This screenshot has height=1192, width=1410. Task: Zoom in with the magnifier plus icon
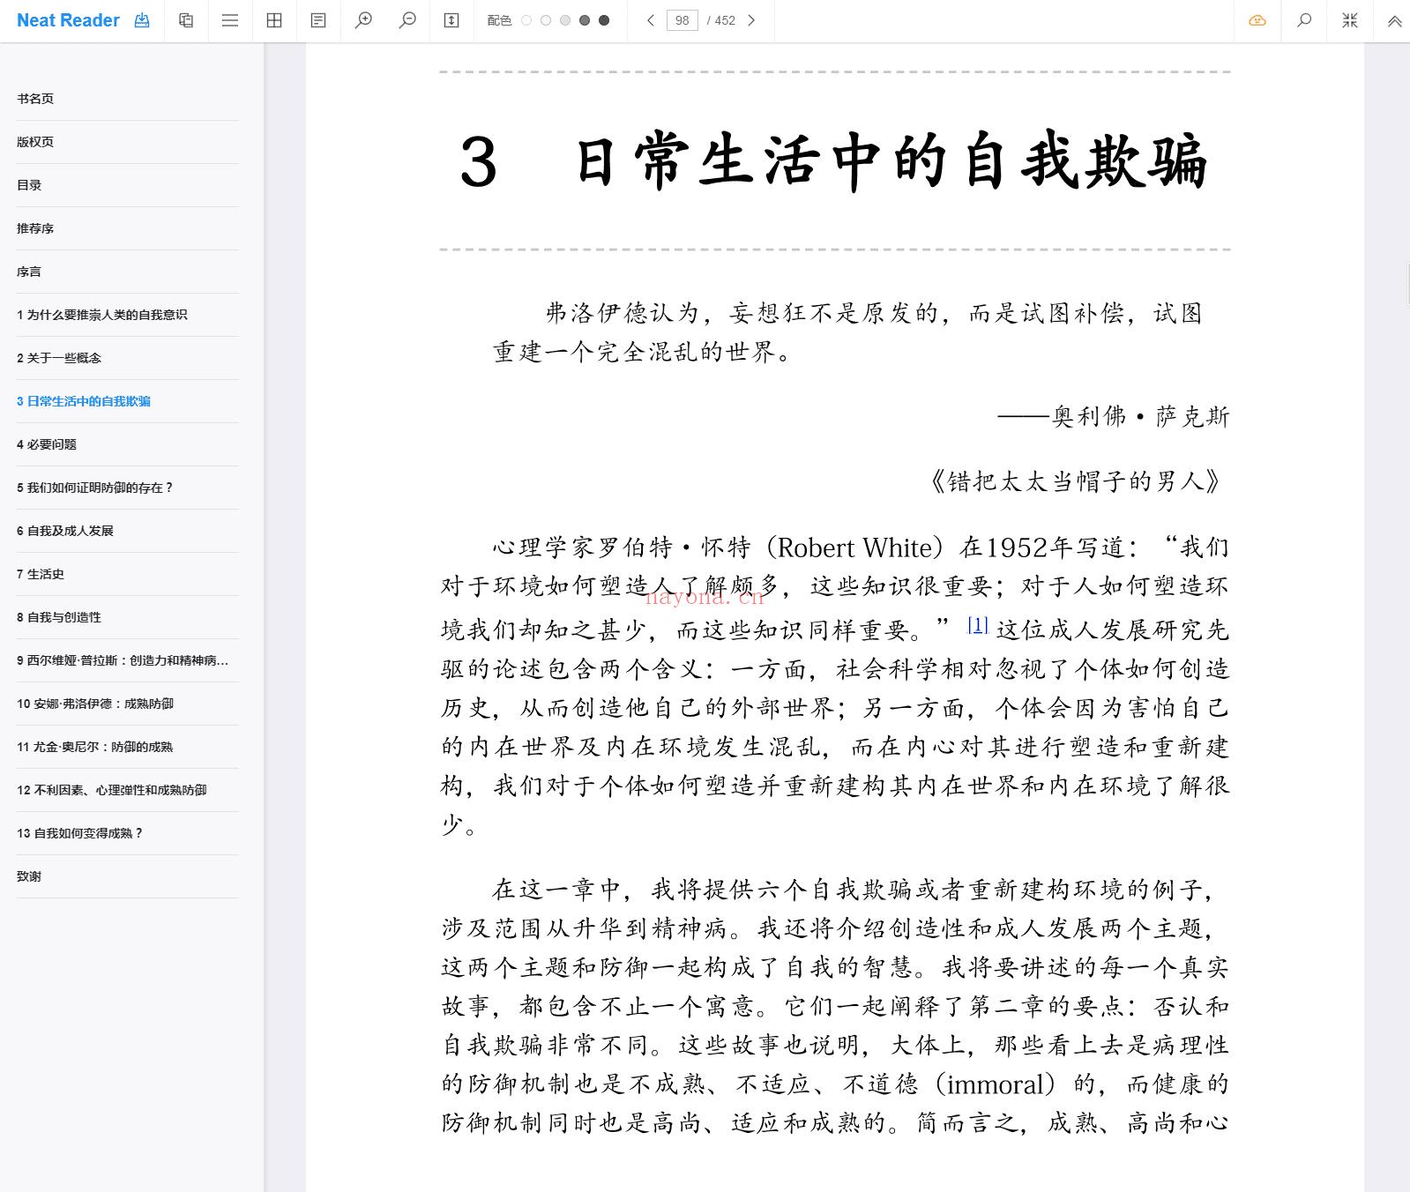363,20
